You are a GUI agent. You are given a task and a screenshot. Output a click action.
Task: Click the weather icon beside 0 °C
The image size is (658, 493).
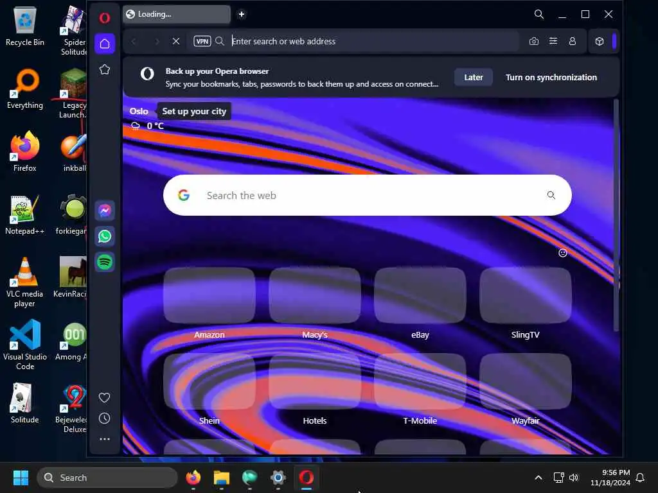135,126
